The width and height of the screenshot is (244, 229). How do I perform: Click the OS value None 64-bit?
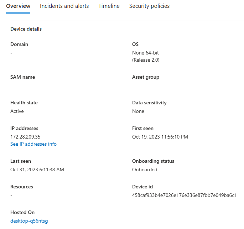tap(145, 53)
